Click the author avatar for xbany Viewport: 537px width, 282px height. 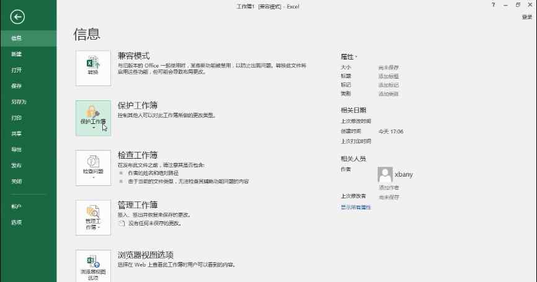[385, 175]
